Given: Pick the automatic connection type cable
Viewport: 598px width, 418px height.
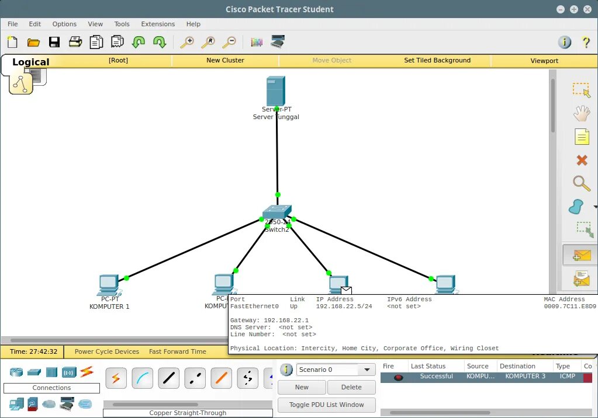Looking at the screenshot, I should pyautogui.click(x=116, y=378).
